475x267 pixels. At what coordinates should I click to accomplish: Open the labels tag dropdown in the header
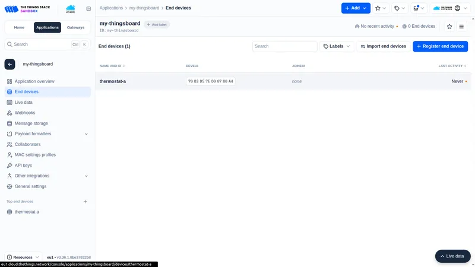pyautogui.click(x=400, y=8)
